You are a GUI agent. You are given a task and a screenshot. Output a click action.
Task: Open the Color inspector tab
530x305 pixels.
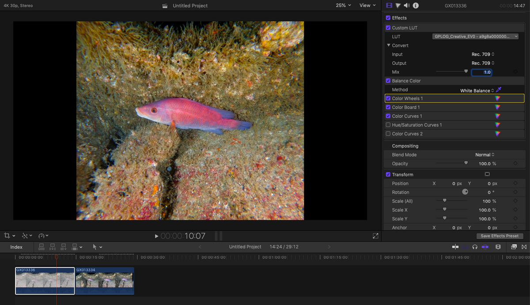(398, 6)
